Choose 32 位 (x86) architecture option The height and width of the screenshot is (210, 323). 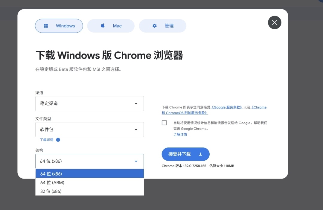[90, 191]
